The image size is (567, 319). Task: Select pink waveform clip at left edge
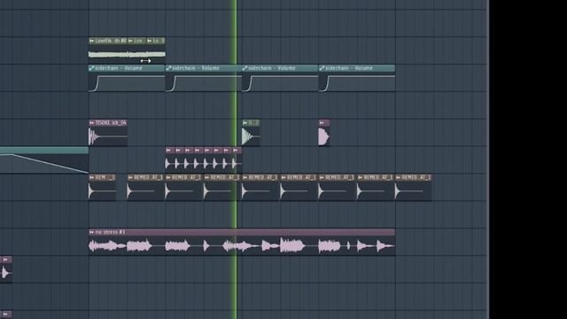[6, 273]
